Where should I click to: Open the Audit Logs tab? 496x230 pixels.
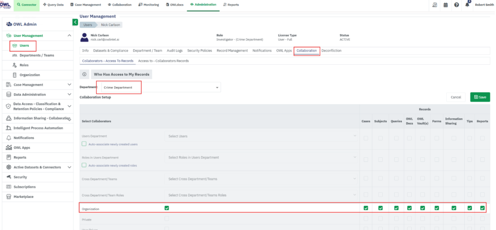175,51
